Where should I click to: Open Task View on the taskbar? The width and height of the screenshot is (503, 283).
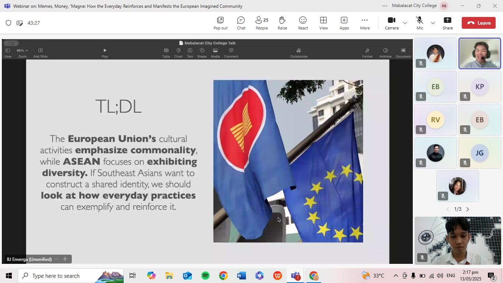[133, 276]
